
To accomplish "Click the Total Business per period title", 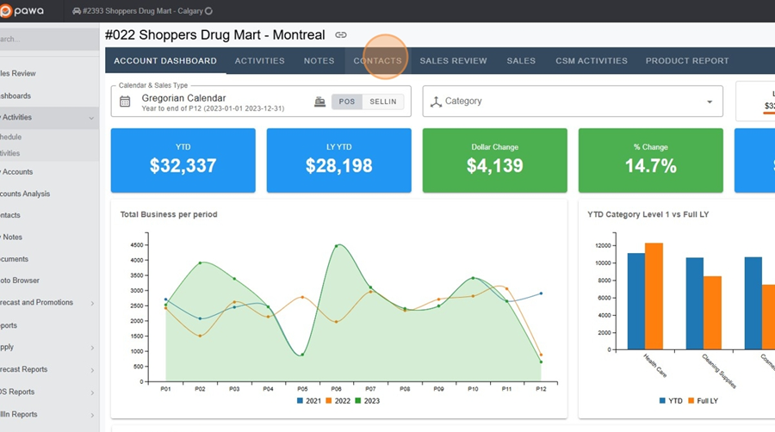I will (x=169, y=214).
